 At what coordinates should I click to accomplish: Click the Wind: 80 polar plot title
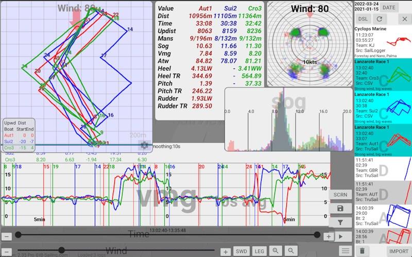point(310,9)
